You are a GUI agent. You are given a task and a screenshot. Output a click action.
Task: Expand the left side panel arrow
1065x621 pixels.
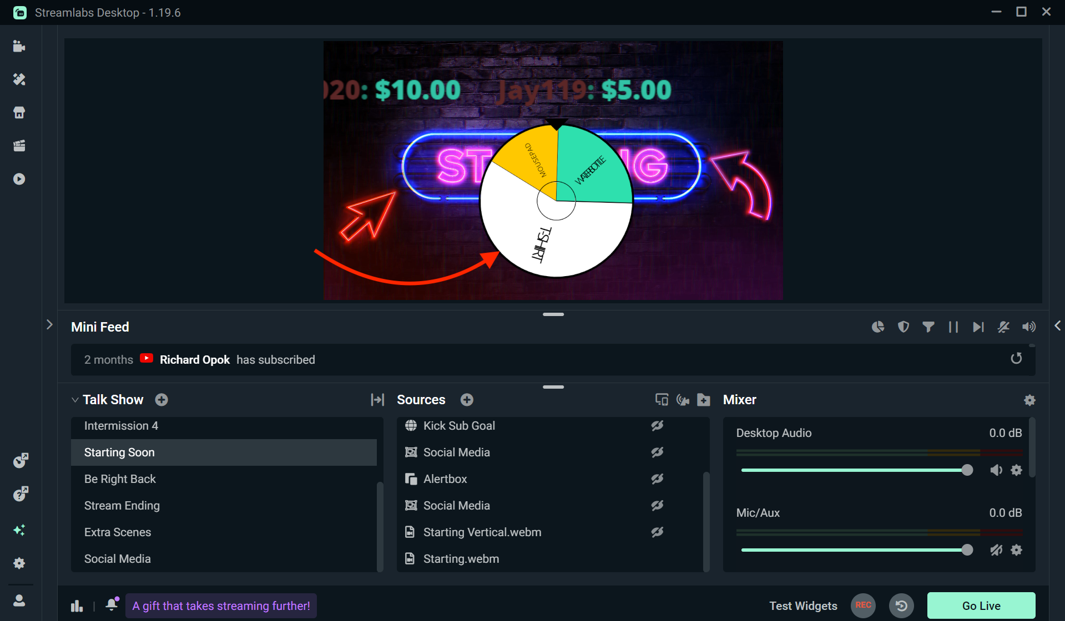tap(49, 325)
